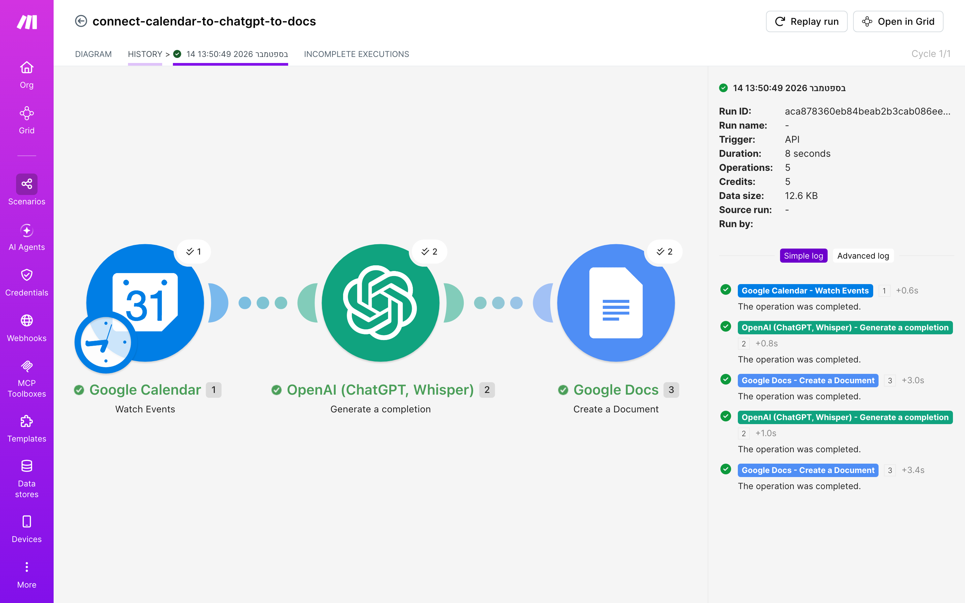Select the Google Docs module
Viewport: 965px width, 603px height.
pos(616,303)
